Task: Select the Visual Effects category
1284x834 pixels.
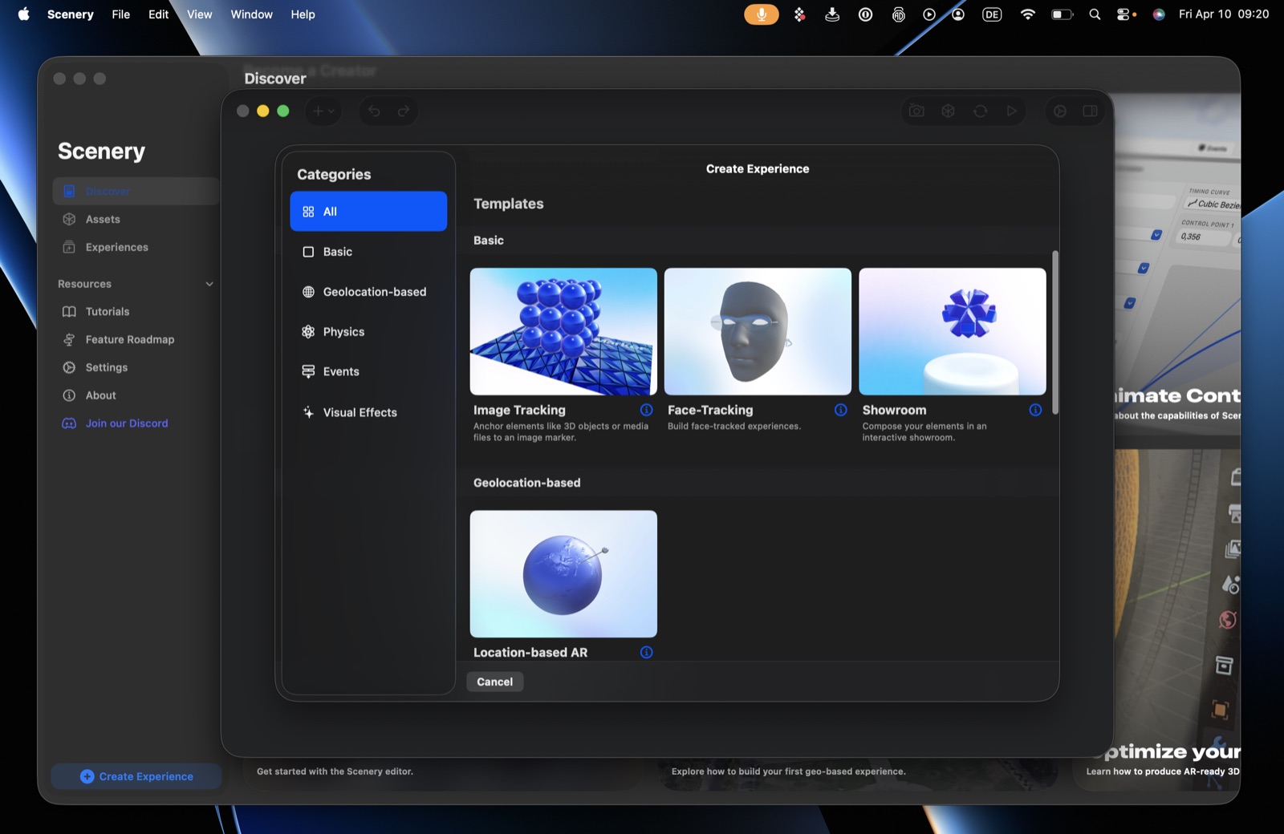Action: [368, 412]
